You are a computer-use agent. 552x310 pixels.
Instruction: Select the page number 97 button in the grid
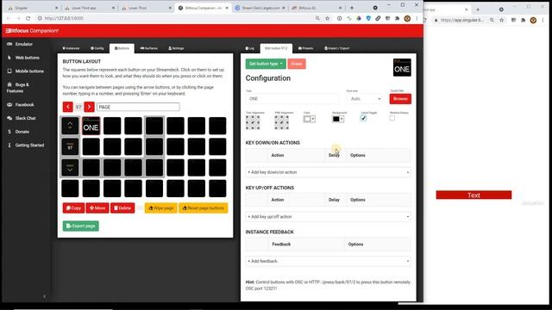70,146
